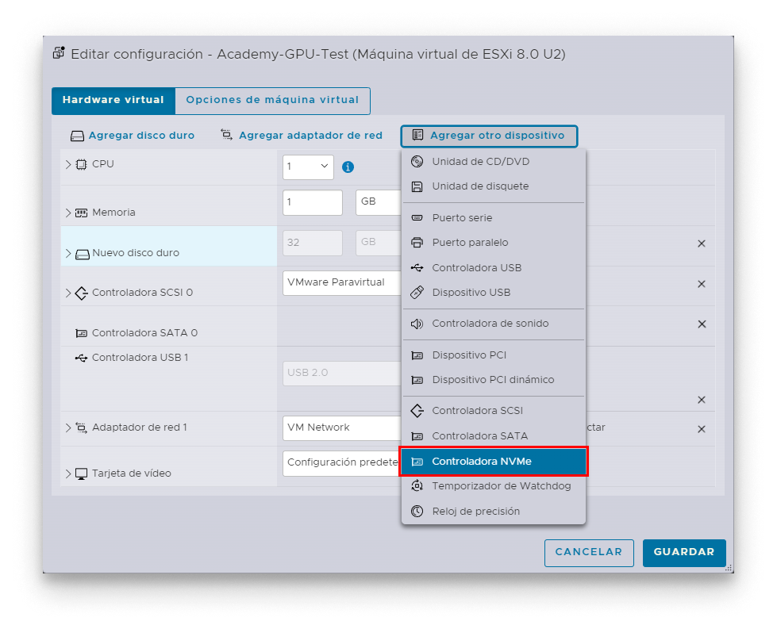Expand the Memoria settings row

point(67,213)
